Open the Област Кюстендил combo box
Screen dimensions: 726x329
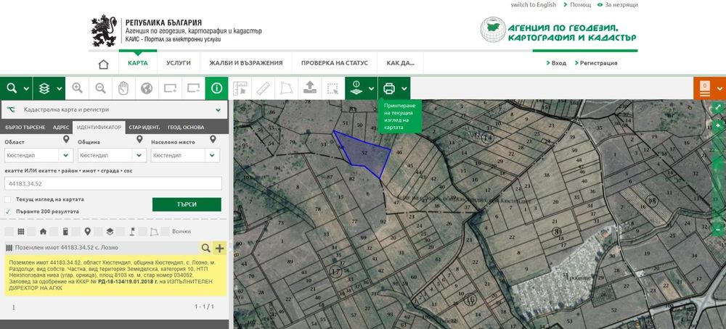click(x=38, y=156)
